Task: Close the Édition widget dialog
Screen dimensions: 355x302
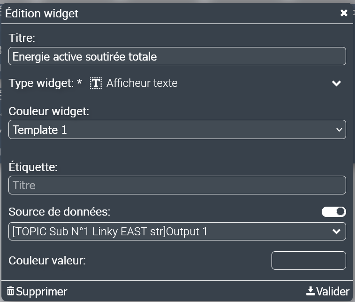Action: pyautogui.click(x=344, y=13)
